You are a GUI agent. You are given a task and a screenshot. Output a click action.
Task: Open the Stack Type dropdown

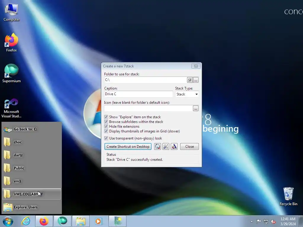[187, 94]
